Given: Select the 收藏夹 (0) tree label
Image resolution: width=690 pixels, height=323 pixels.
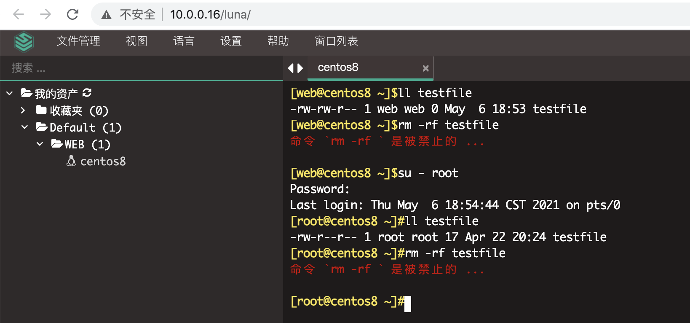Looking at the screenshot, I should pos(79,110).
